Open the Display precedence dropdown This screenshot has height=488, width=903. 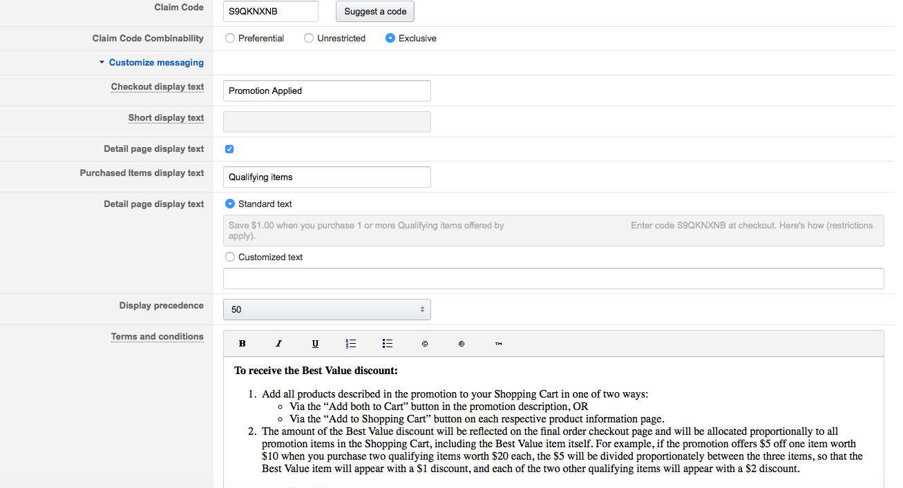point(327,310)
